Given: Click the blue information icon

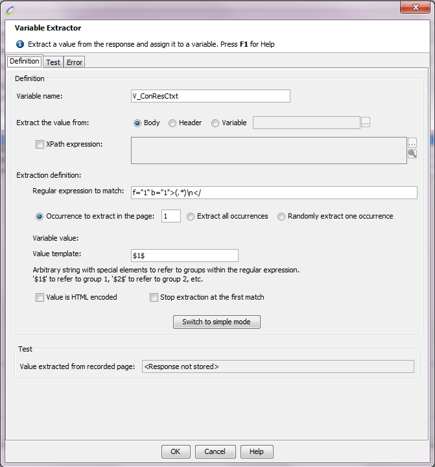Looking at the screenshot, I should tap(20, 44).
